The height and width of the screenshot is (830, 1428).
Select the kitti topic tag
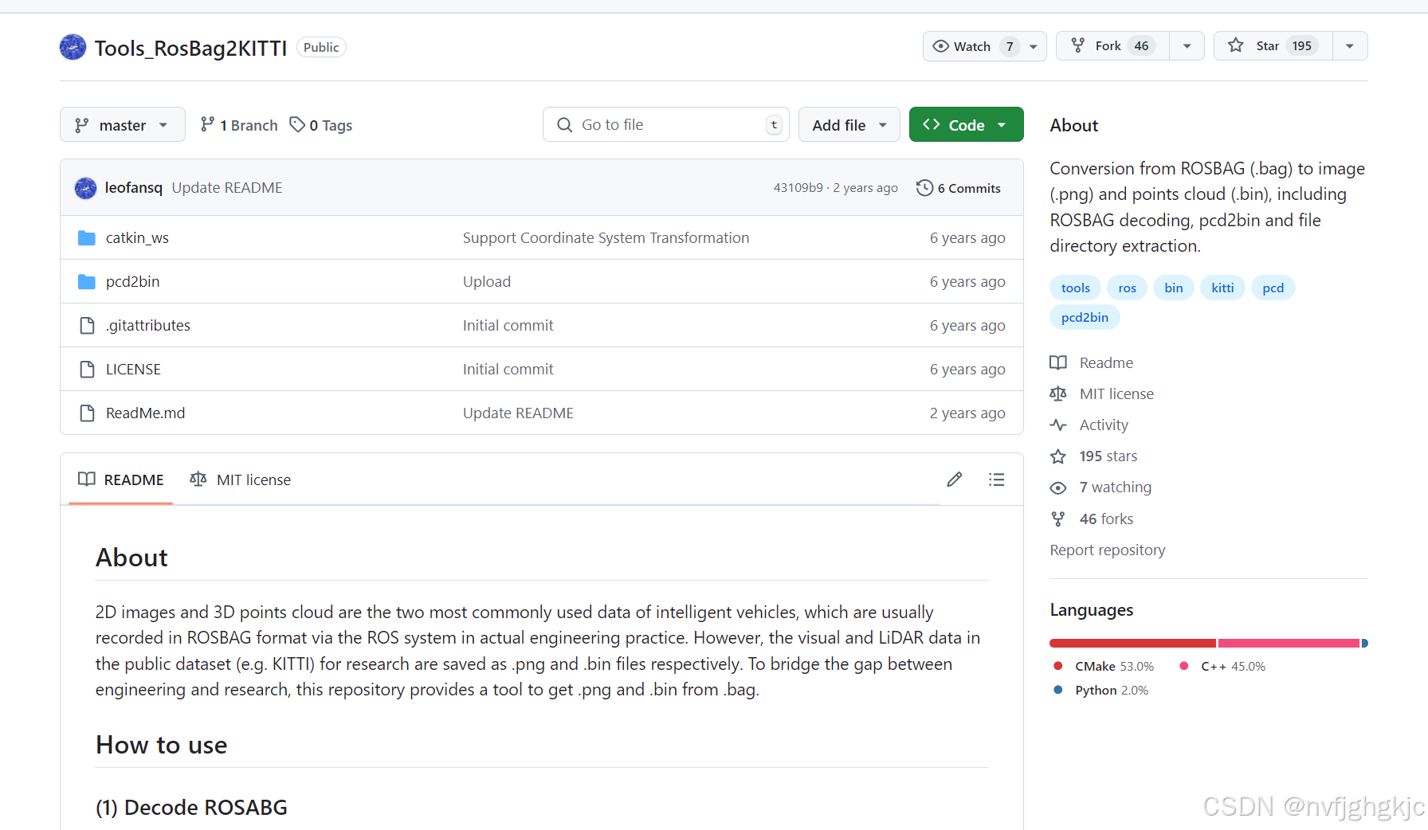click(x=1222, y=288)
